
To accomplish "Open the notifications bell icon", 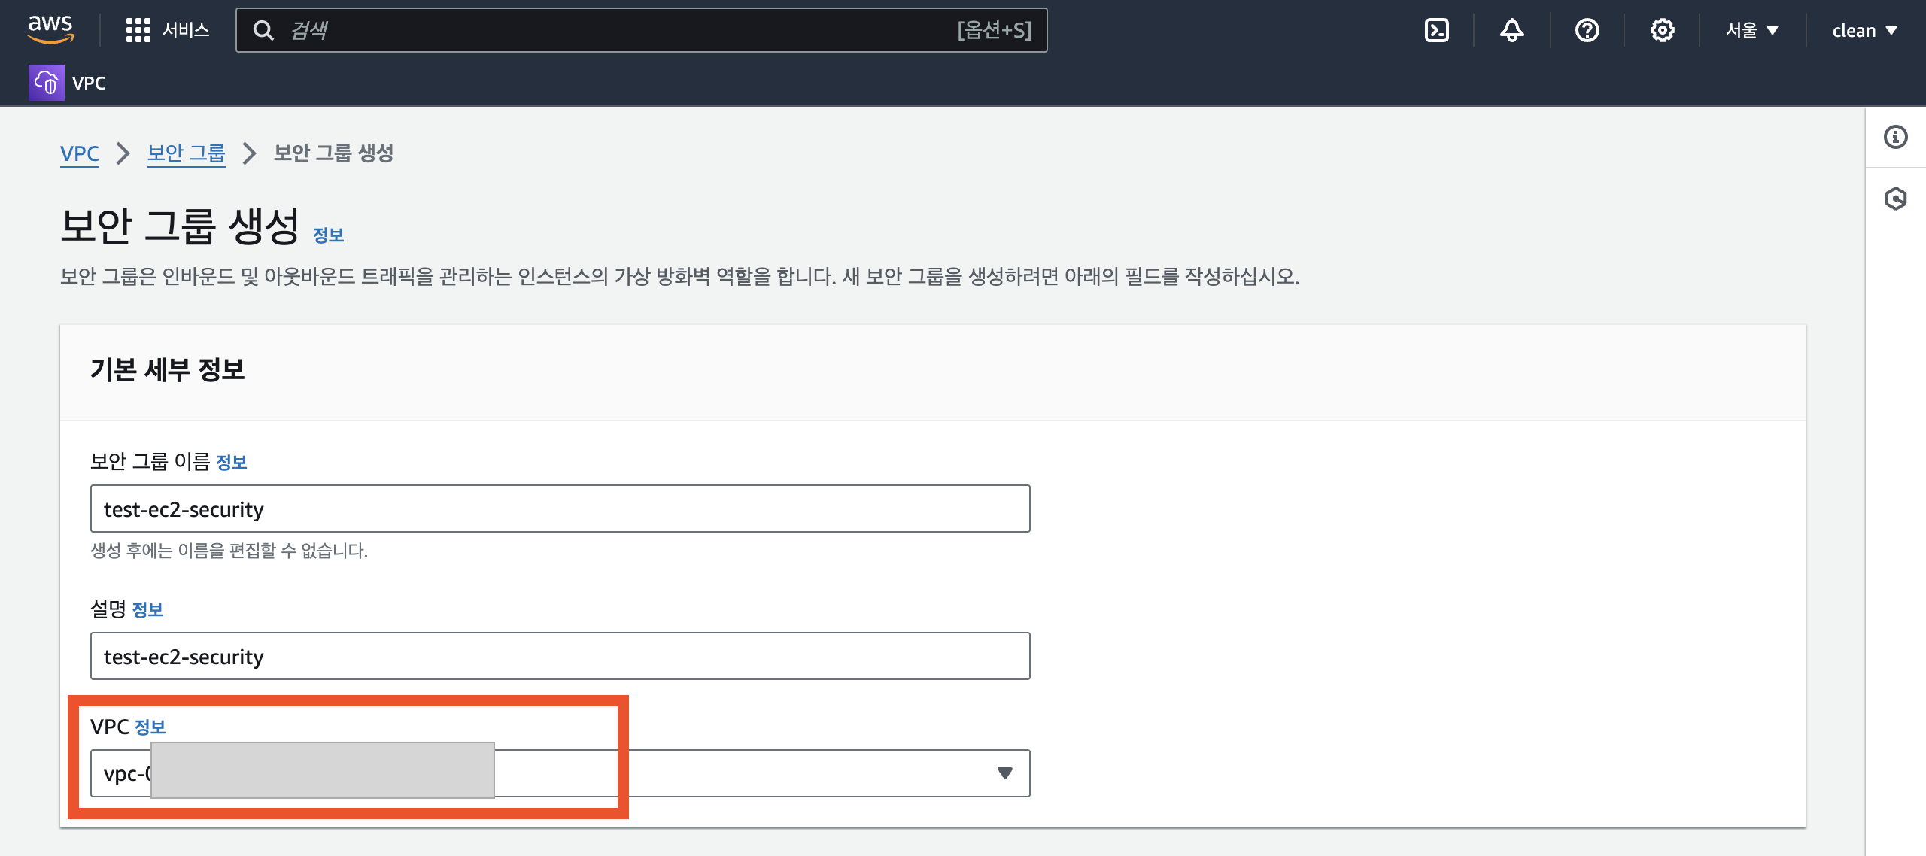I will click(1511, 30).
